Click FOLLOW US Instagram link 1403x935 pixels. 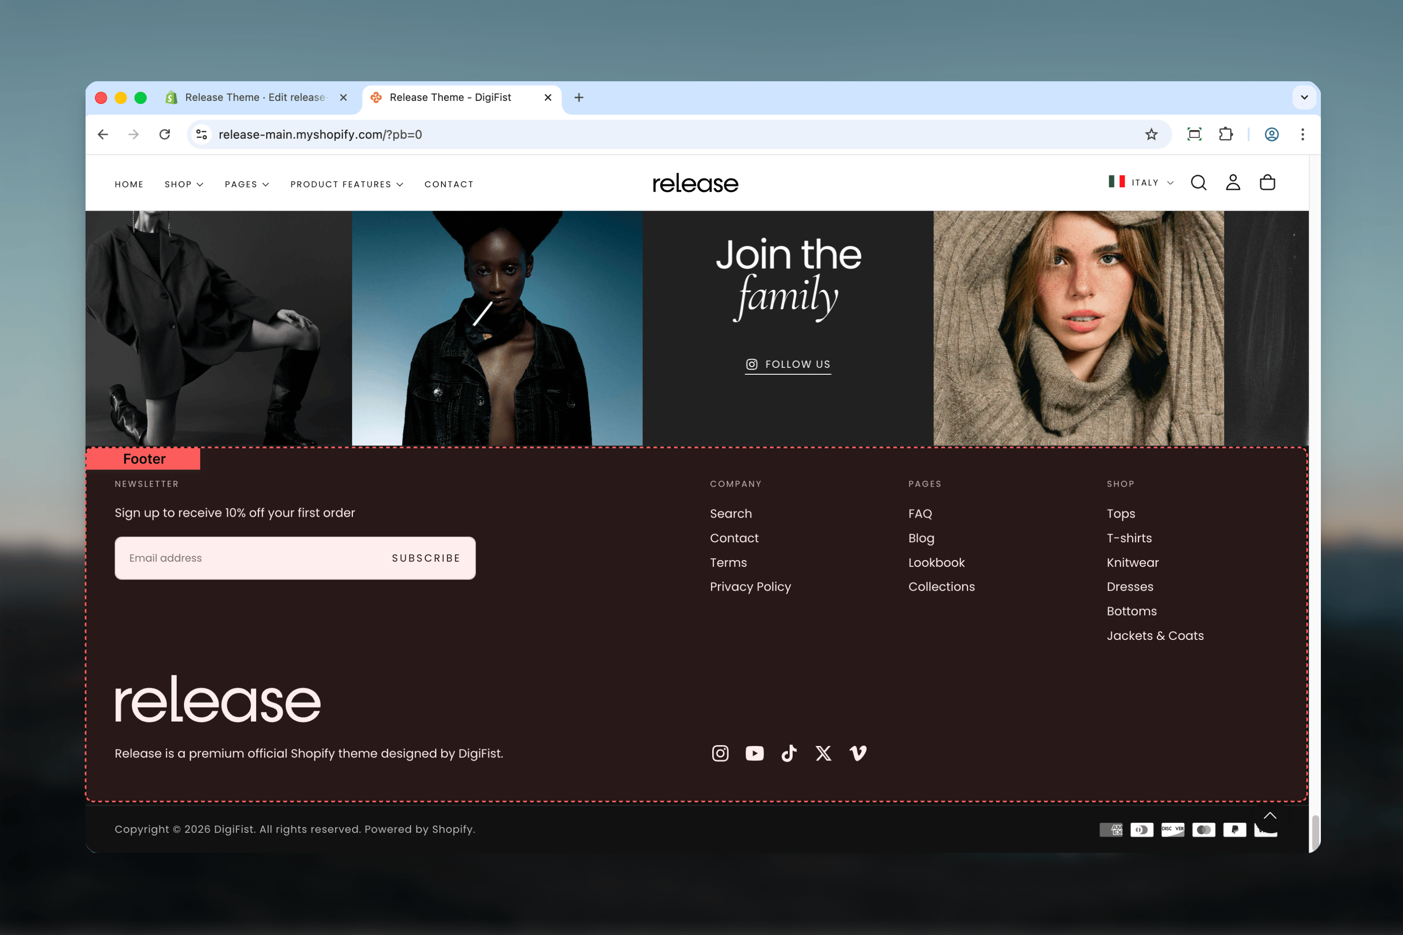pyautogui.click(x=787, y=364)
